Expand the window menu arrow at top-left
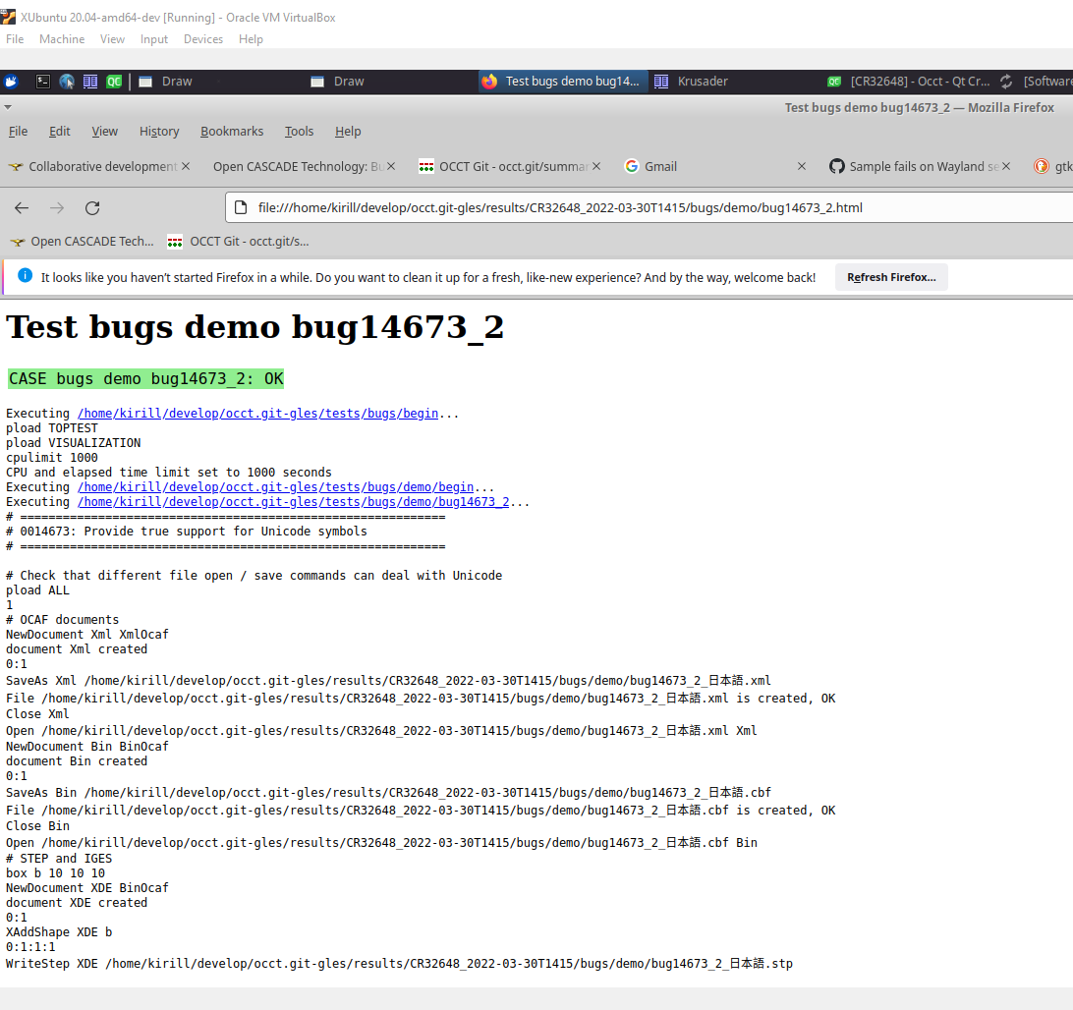This screenshot has height=1010, width=1073. (x=8, y=107)
